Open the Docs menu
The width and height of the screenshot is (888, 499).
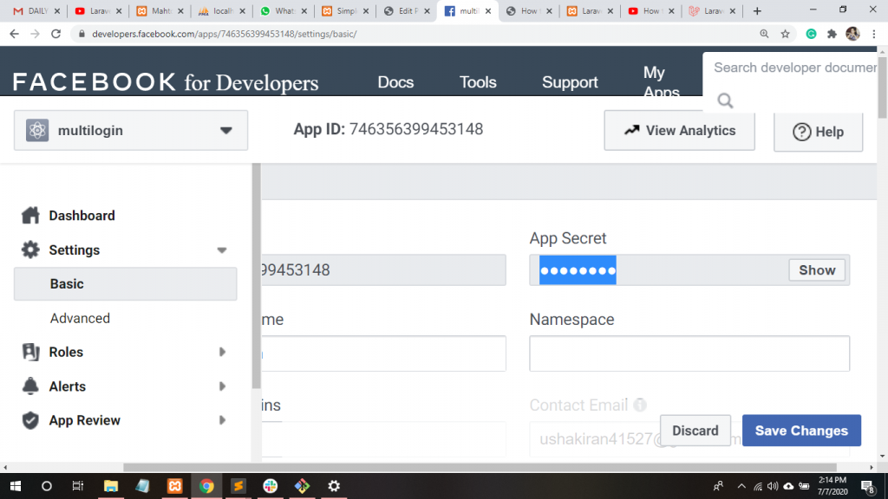395,82
